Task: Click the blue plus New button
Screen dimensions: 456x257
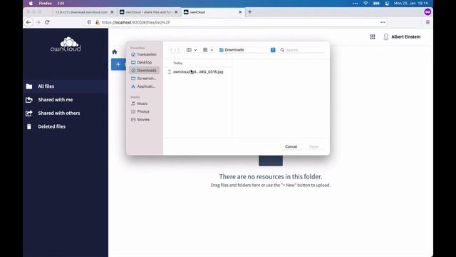Action: (x=118, y=64)
